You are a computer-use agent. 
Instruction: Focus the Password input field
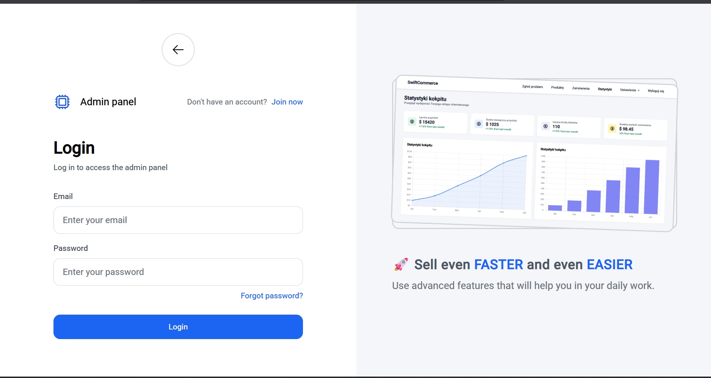coord(178,272)
